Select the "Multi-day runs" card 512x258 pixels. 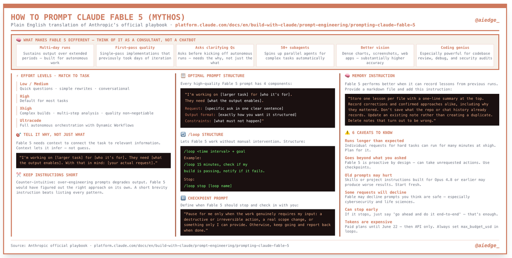pyautogui.click(x=55, y=55)
